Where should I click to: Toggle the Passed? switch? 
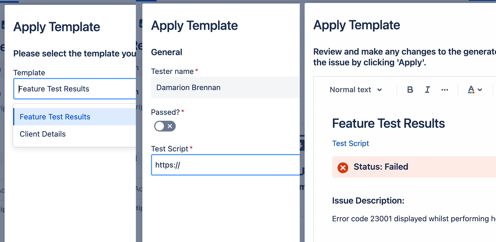tap(165, 126)
